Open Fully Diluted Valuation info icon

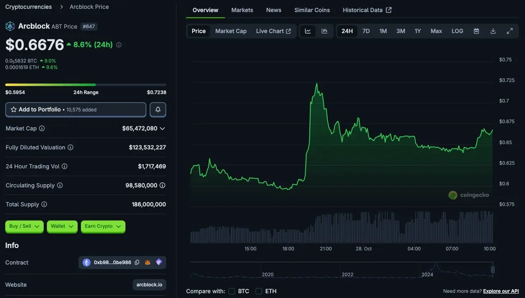coord(70,147)
